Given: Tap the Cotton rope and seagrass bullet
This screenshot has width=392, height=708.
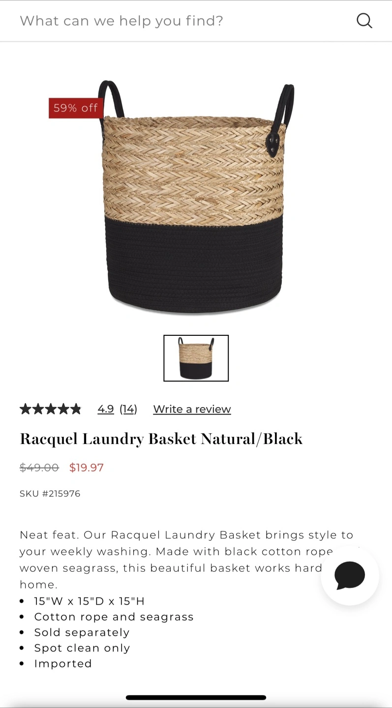Looking at the screenshot, I should 114,617.
